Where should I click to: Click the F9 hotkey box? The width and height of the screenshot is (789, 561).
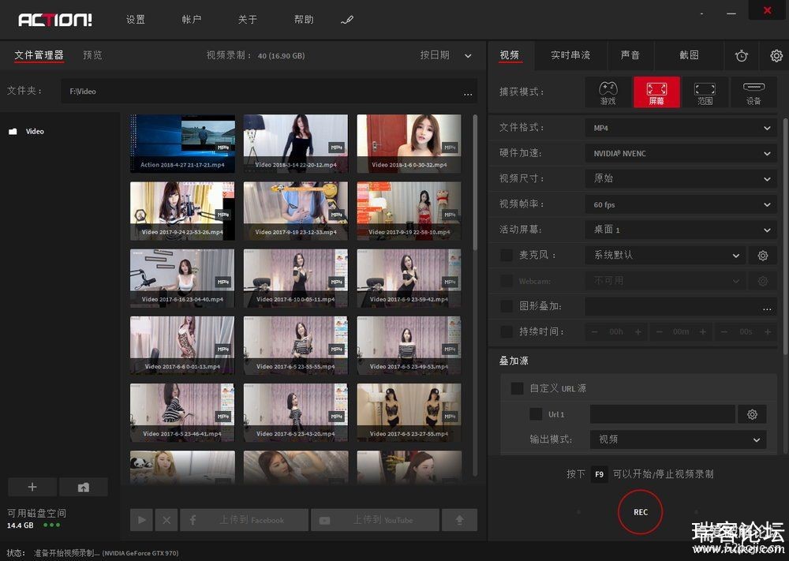click(599, 474)
